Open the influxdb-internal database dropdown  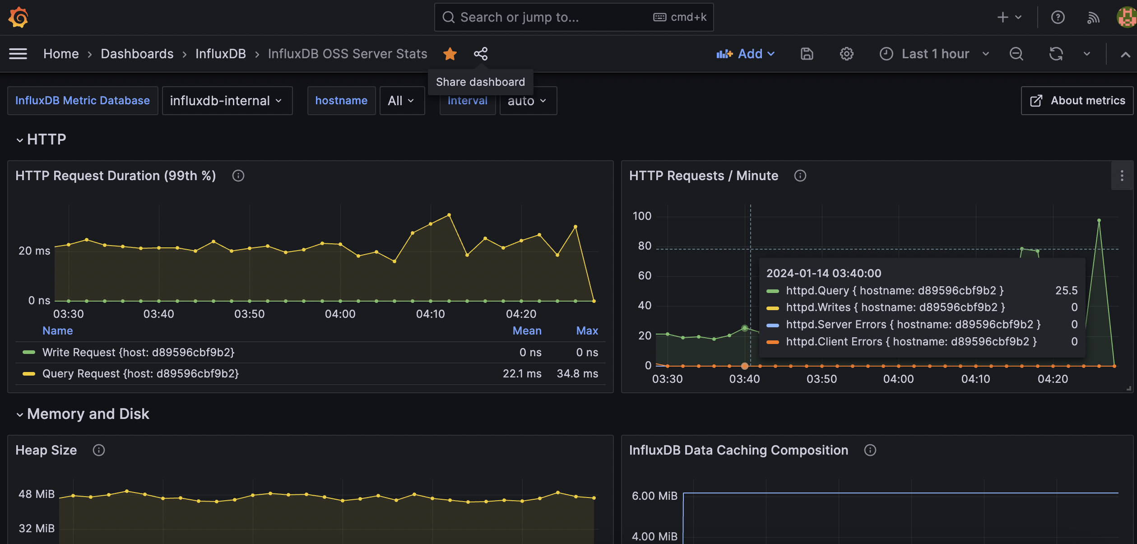(x=227, y=101)
